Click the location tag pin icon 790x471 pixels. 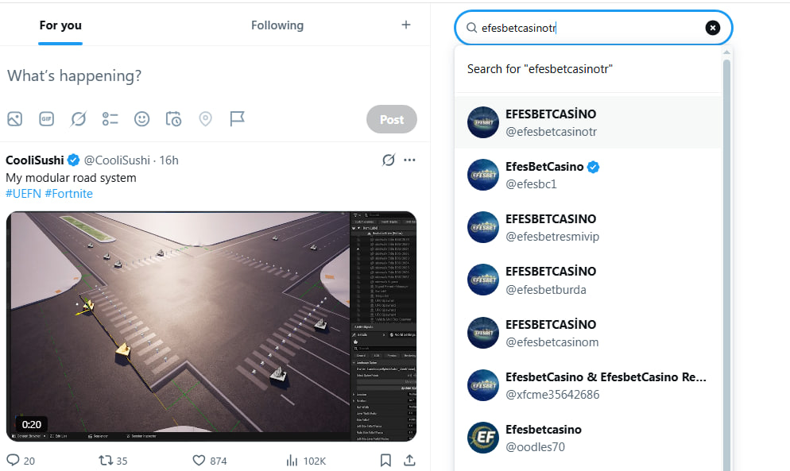pos(205,119)
